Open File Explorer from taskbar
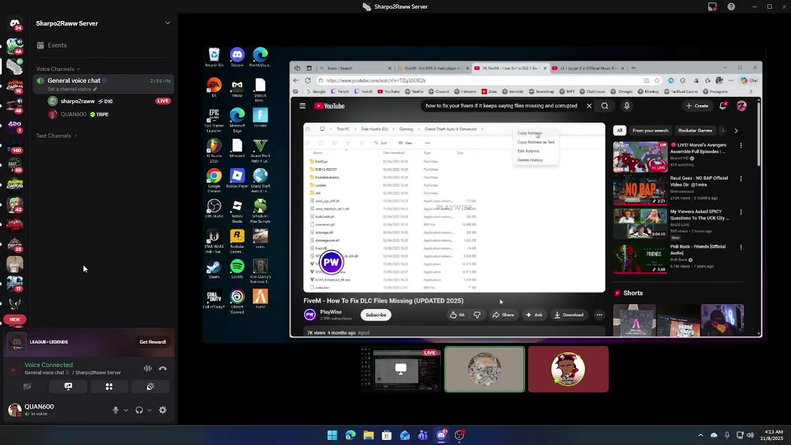Viewport: 791px width, 445px height. coord(368,435)
